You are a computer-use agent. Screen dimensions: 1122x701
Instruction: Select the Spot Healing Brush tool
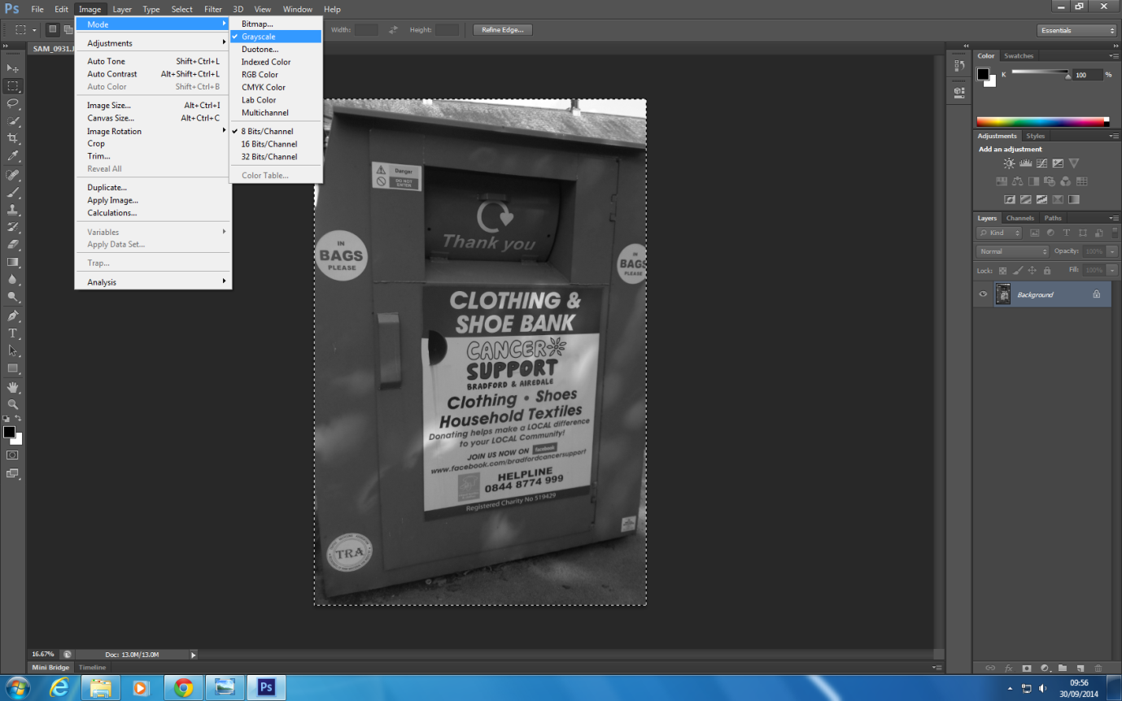(x=13, y=175)
